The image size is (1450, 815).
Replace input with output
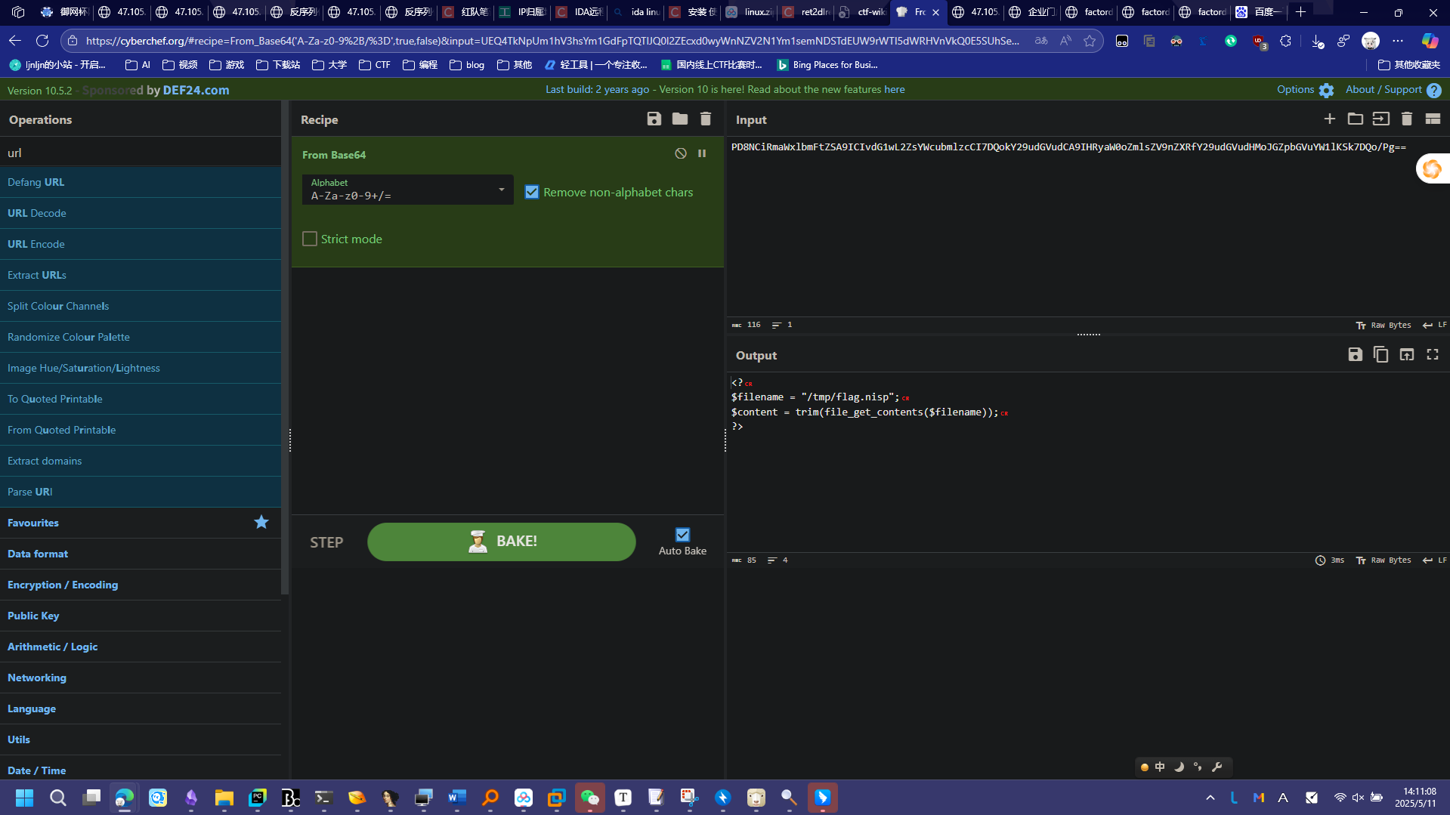(1407, 354)
